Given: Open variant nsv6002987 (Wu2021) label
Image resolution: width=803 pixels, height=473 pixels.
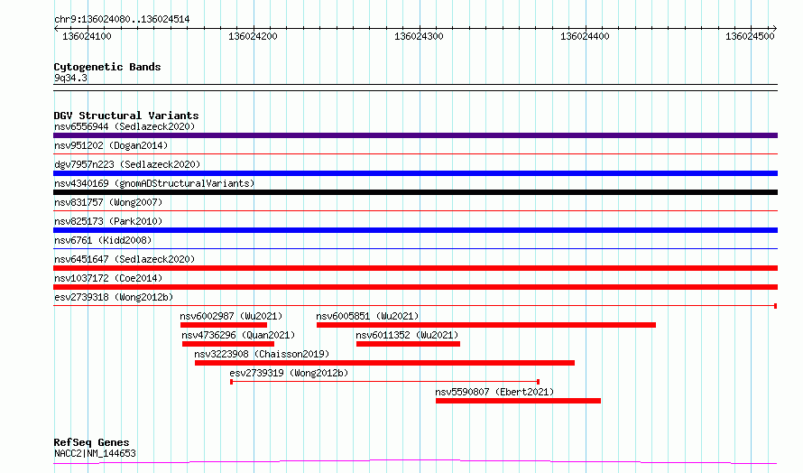Looking at the screenshot, I should 232,316.
